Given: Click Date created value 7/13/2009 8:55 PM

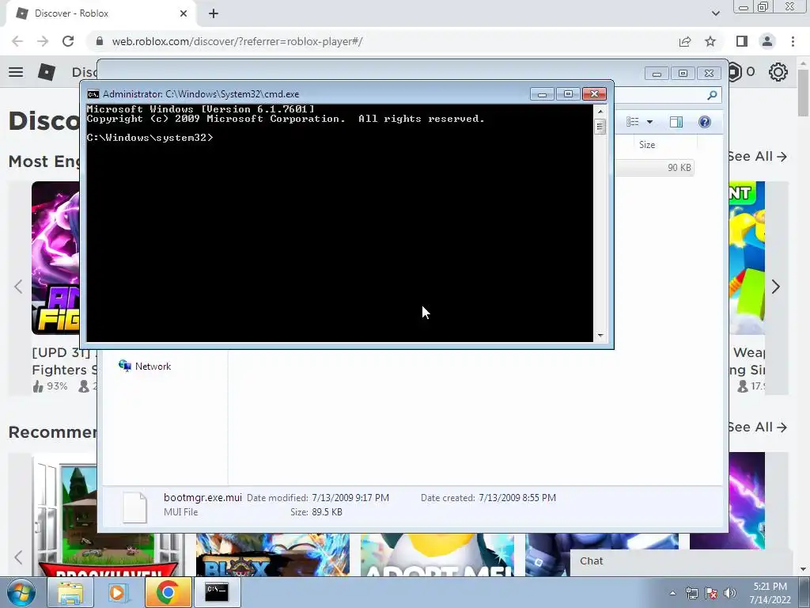Looking at the screenshot, I should point(517,498).
